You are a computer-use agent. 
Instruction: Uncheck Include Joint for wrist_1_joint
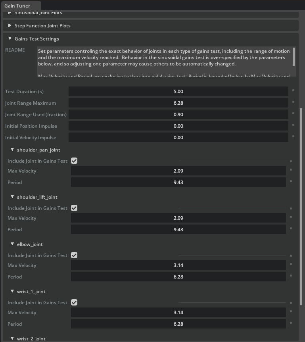(74, 302)
